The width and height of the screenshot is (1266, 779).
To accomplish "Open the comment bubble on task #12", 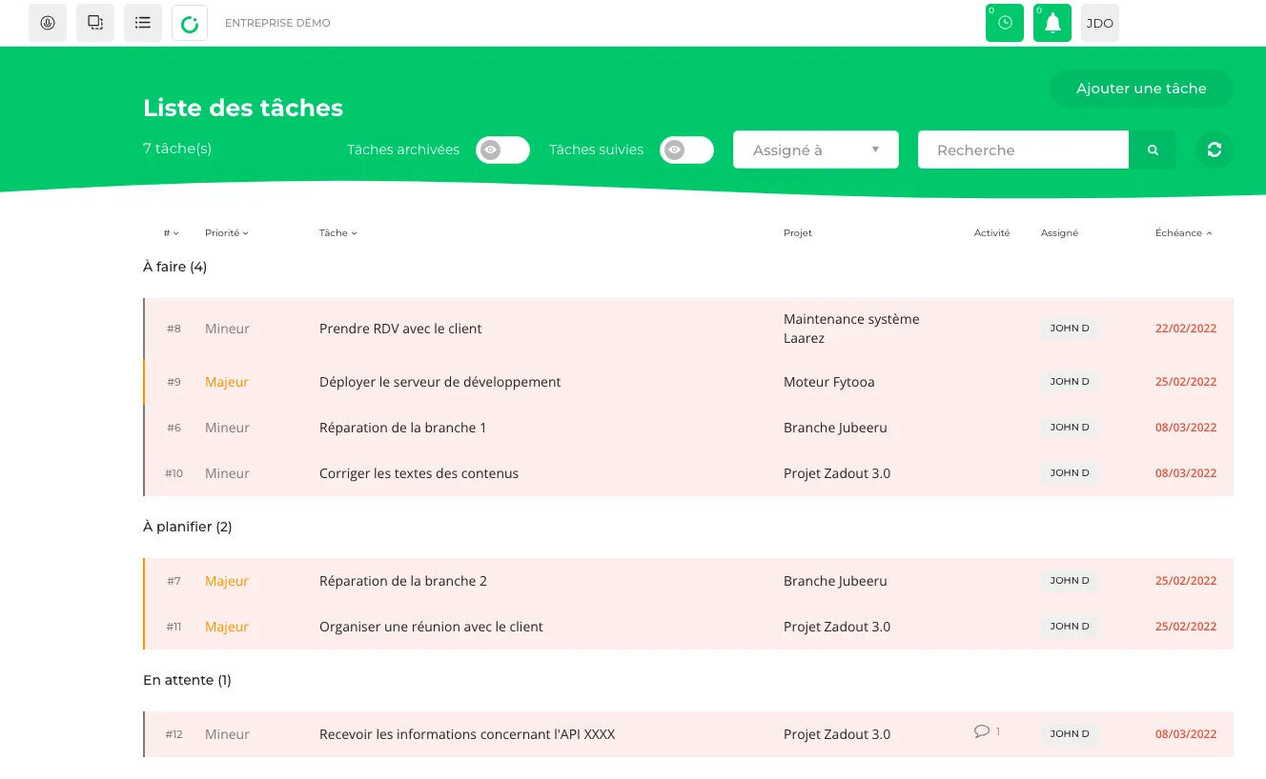I will pyautogui.click(x=982, y=731).
